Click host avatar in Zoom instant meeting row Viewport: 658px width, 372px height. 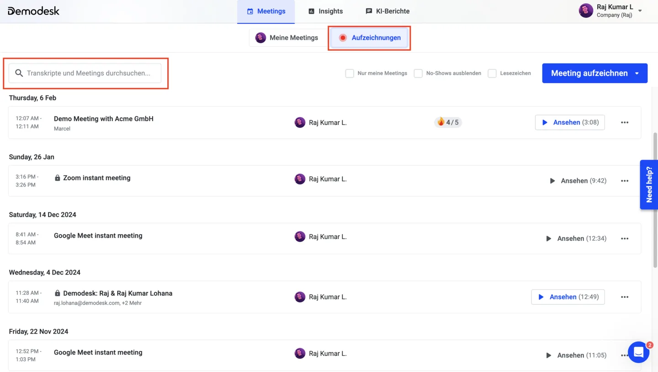(x=300, y=179)
